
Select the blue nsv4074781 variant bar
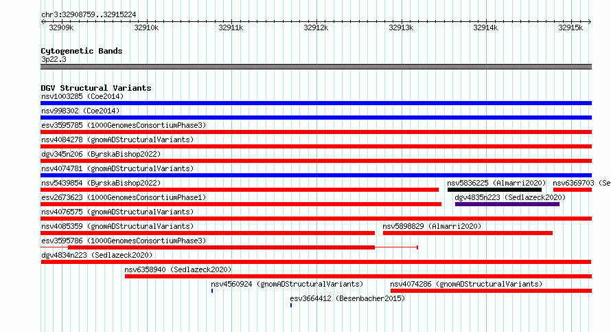(316, 175)
